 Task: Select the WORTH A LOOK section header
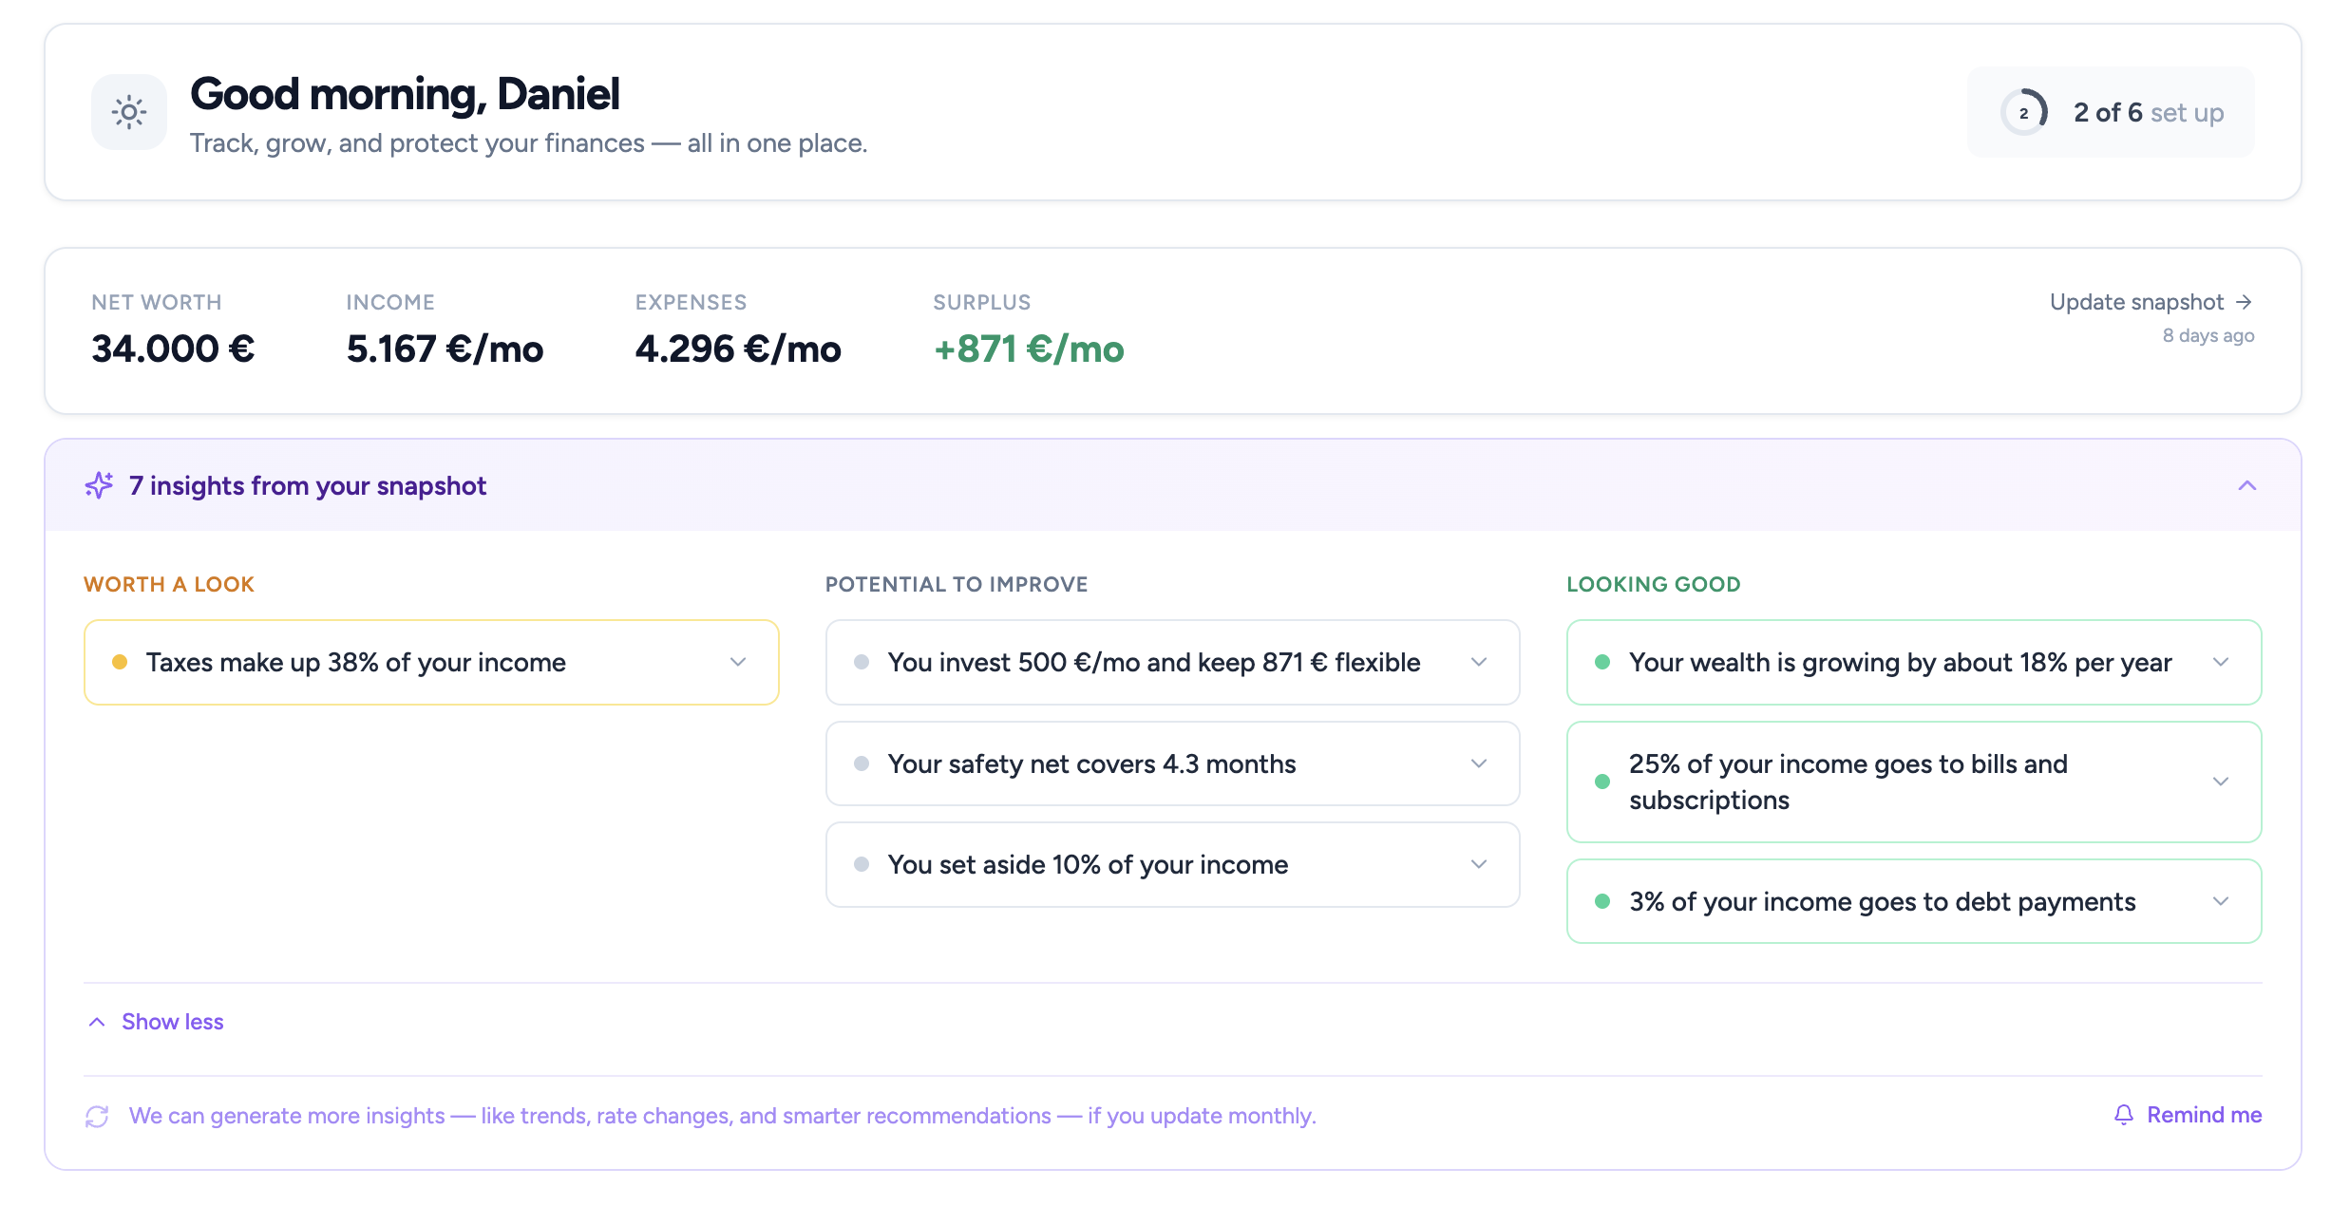(169, 583)
